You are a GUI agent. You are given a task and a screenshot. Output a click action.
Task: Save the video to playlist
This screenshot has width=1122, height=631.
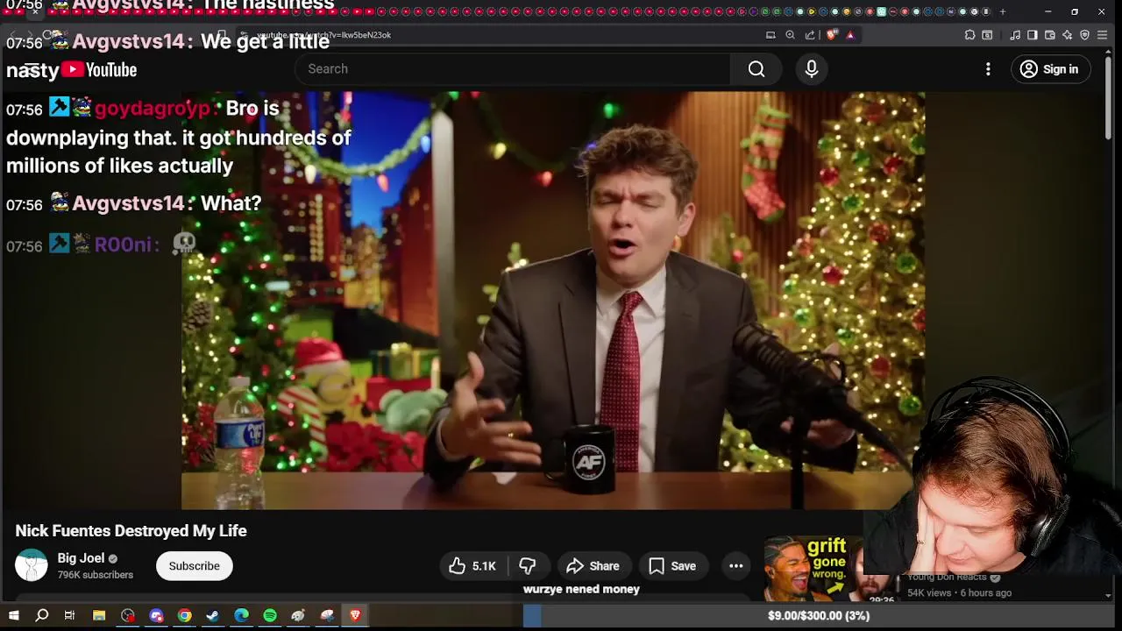click(x=672, y=566)
